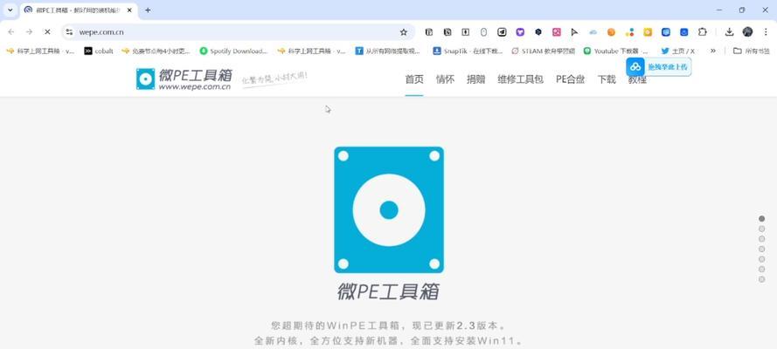
Task: Open a new tab with plus button
Action: click(x=148, y=10)
